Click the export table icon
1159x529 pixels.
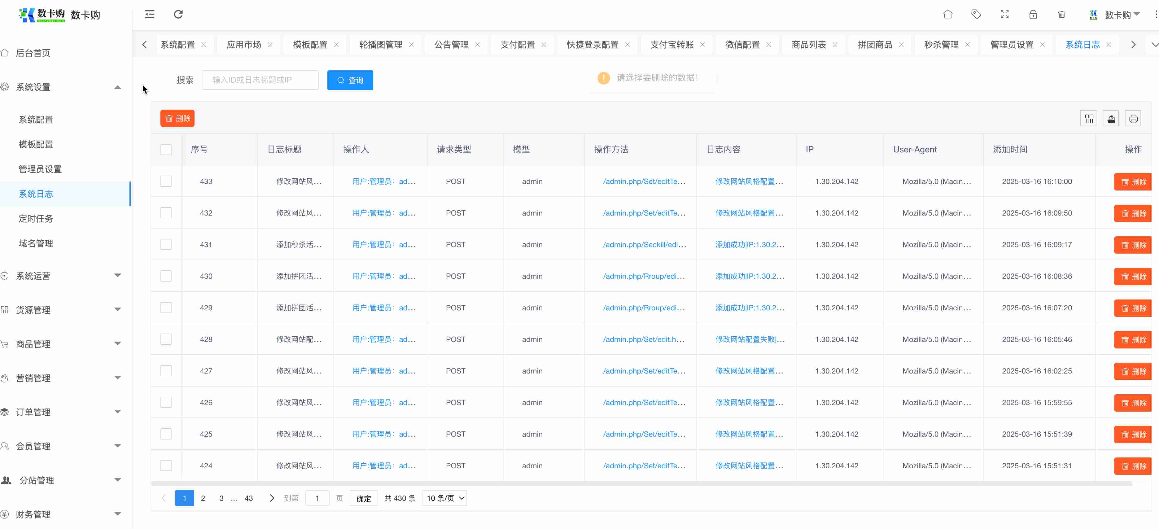(1111, 119)
